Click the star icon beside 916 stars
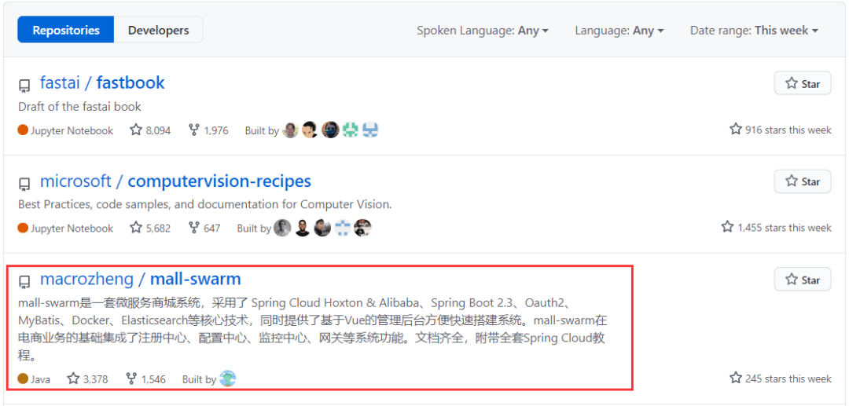Screen dimensions: 849x406 [735, 129]
